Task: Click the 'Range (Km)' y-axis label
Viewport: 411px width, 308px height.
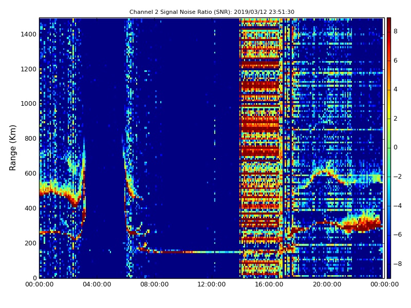Action: 12,148
